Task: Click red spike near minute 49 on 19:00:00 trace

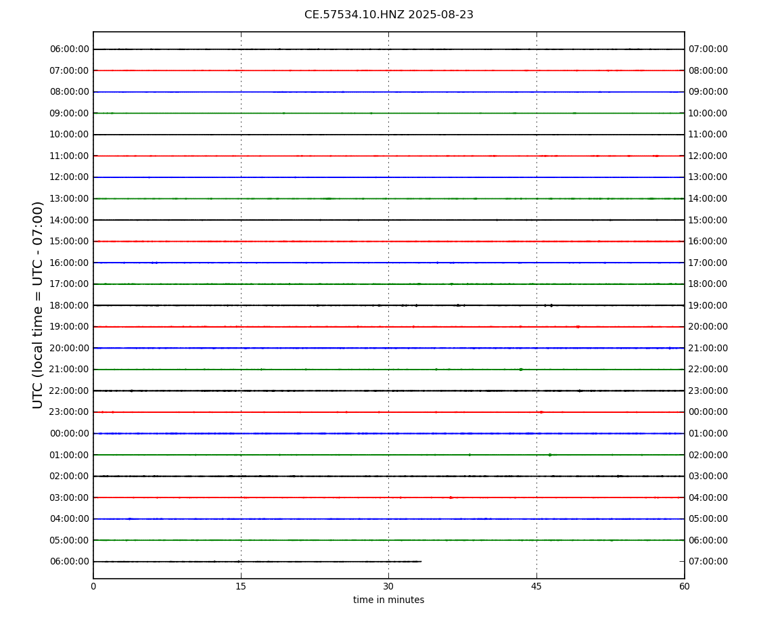Action: click(x=578, y=327)
